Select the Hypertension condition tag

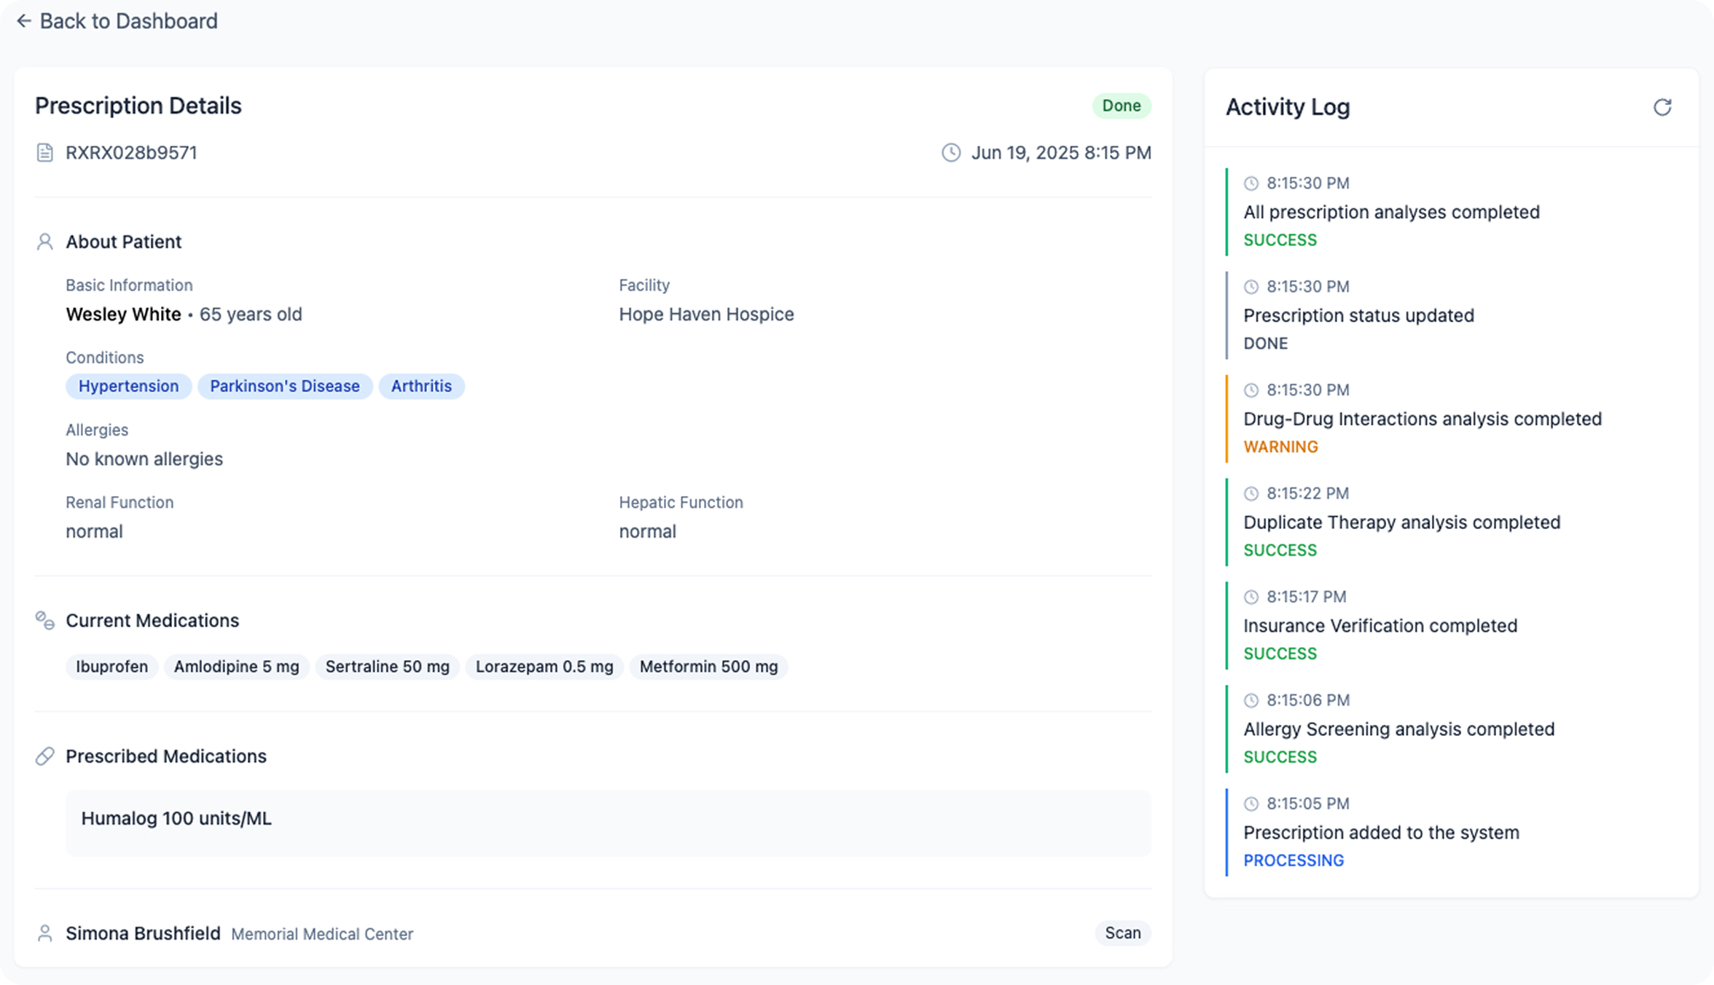coord(128,386)
